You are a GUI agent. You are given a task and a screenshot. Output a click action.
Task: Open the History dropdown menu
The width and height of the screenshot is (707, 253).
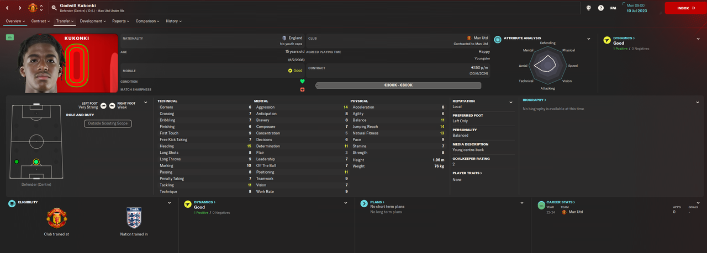(173, 21)
